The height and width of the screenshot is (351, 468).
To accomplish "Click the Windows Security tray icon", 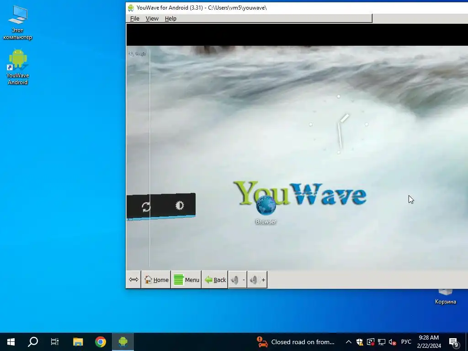I will [x=360, y=342].
